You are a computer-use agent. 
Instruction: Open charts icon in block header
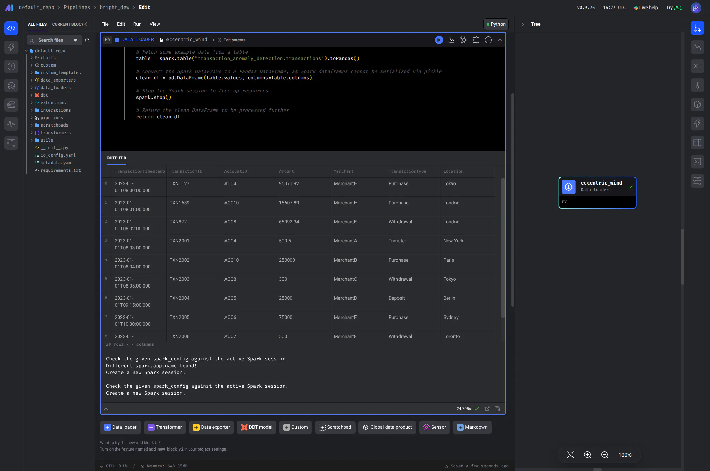[451, 40]
